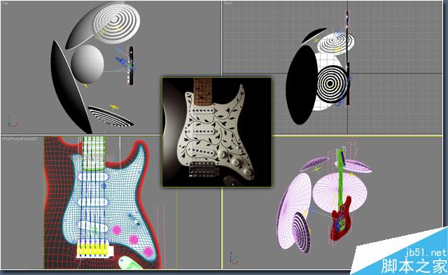
Task: Select the concentric-ring disc in Front viewport
Action: pyautogui.click(x=332, y=84)
